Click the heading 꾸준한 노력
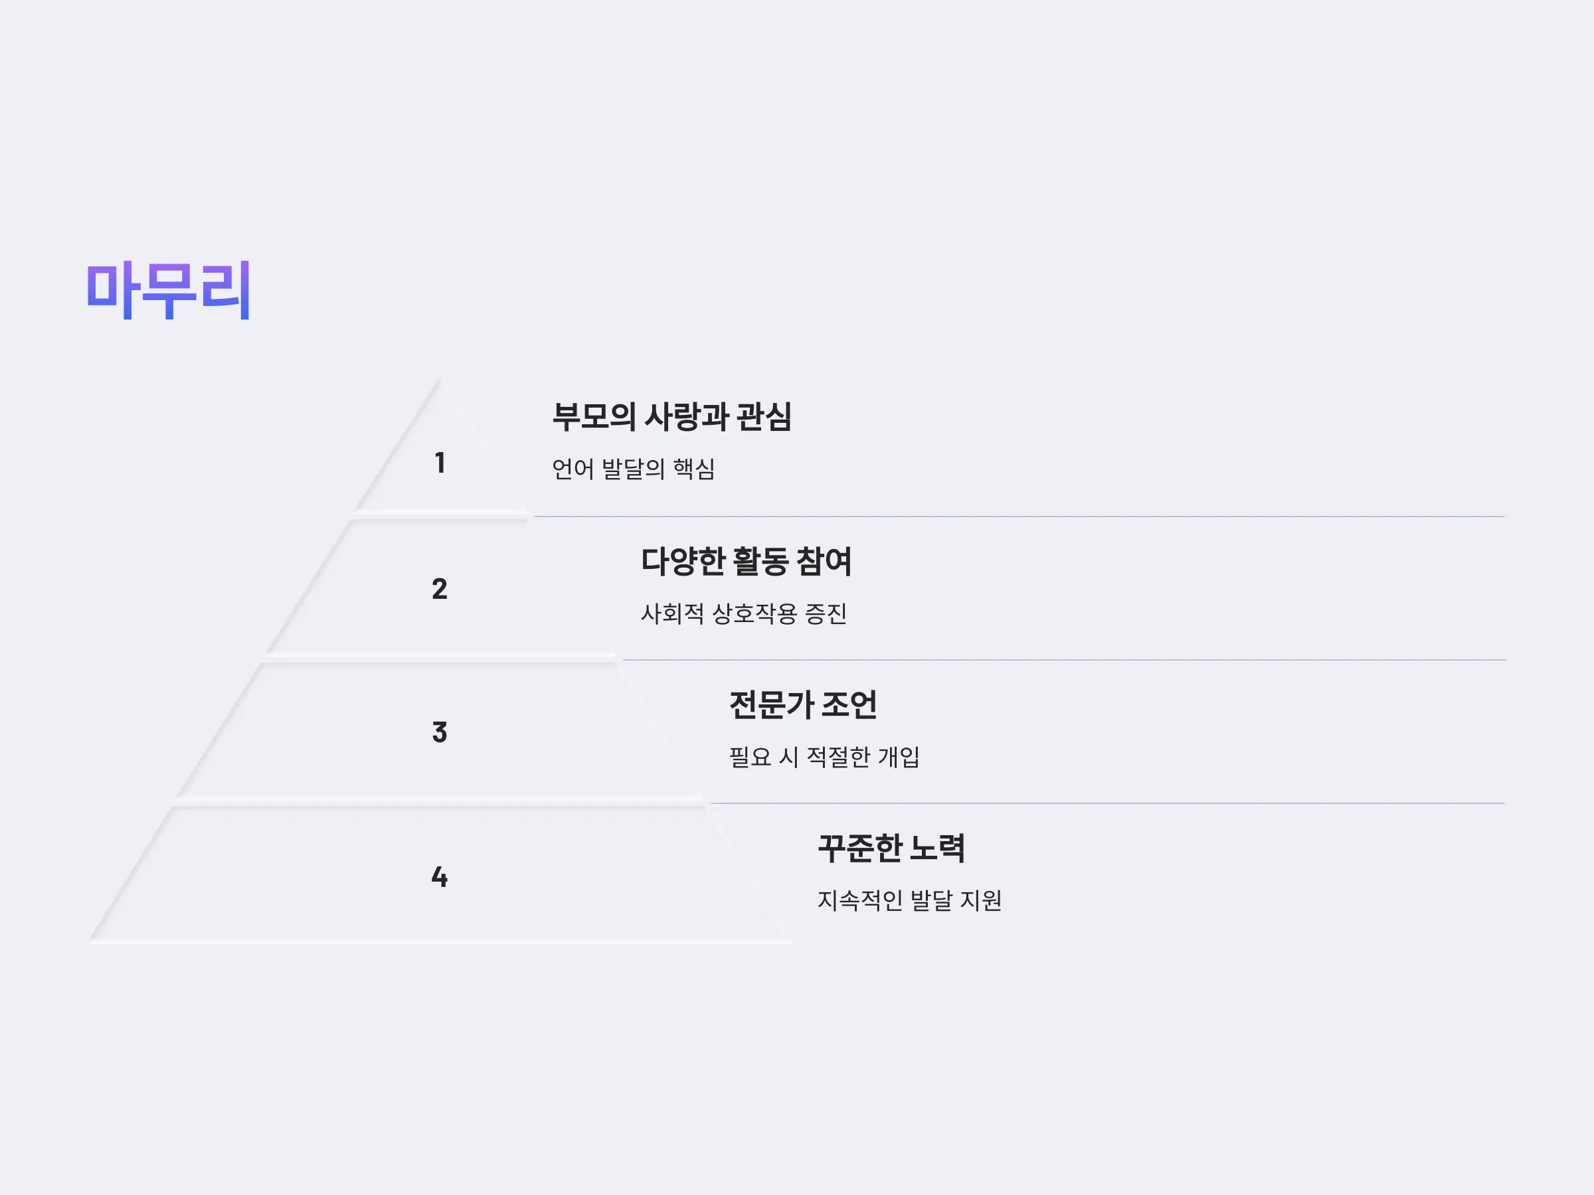 (891, 848)
